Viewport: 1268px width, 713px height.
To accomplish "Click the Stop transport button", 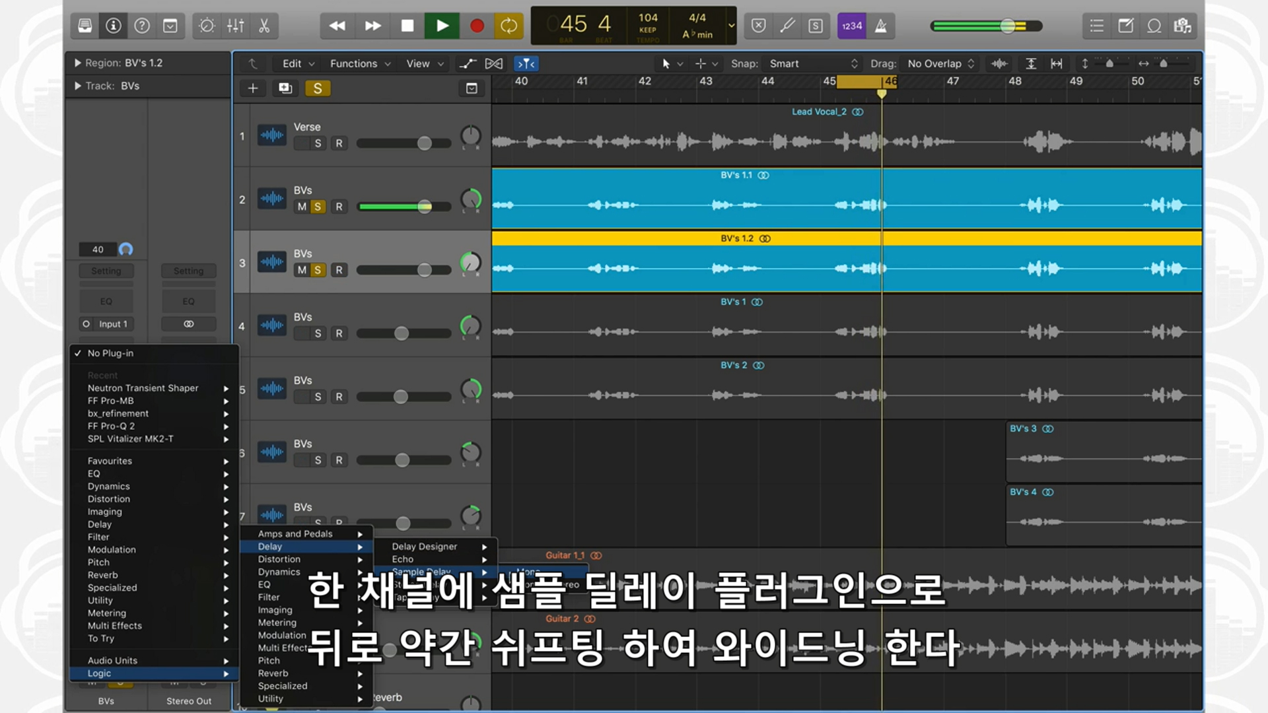I will click(x=407, y=26).
